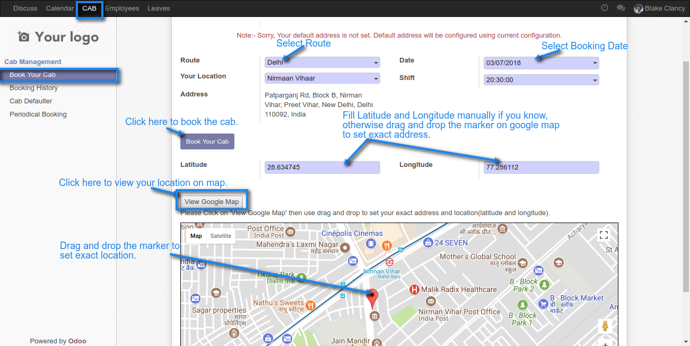Click B - Block Market cart icon

pyautogui.click(x=543, y=304)
